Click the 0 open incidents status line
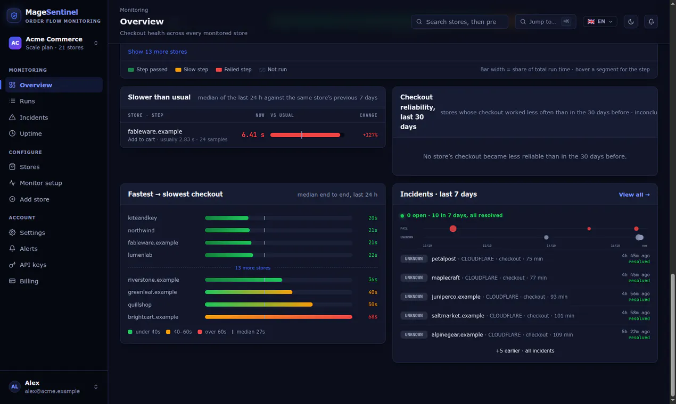 pyautogui.click(x=451, y=216)
